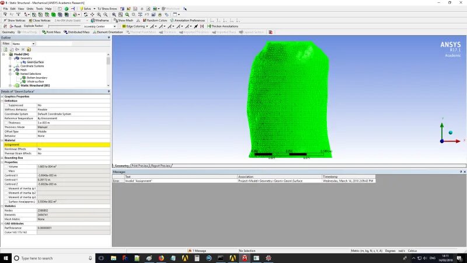The height and width of the screenshot is (263, 467).
Task: Toggle Close Vertices option
Action: [x=40, y=20]
